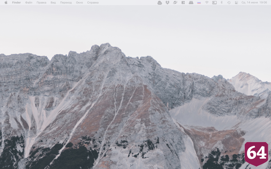Open the Wi-Fi status menu
271x169 pixels.
pyautogui.click(x=207, y=2)
